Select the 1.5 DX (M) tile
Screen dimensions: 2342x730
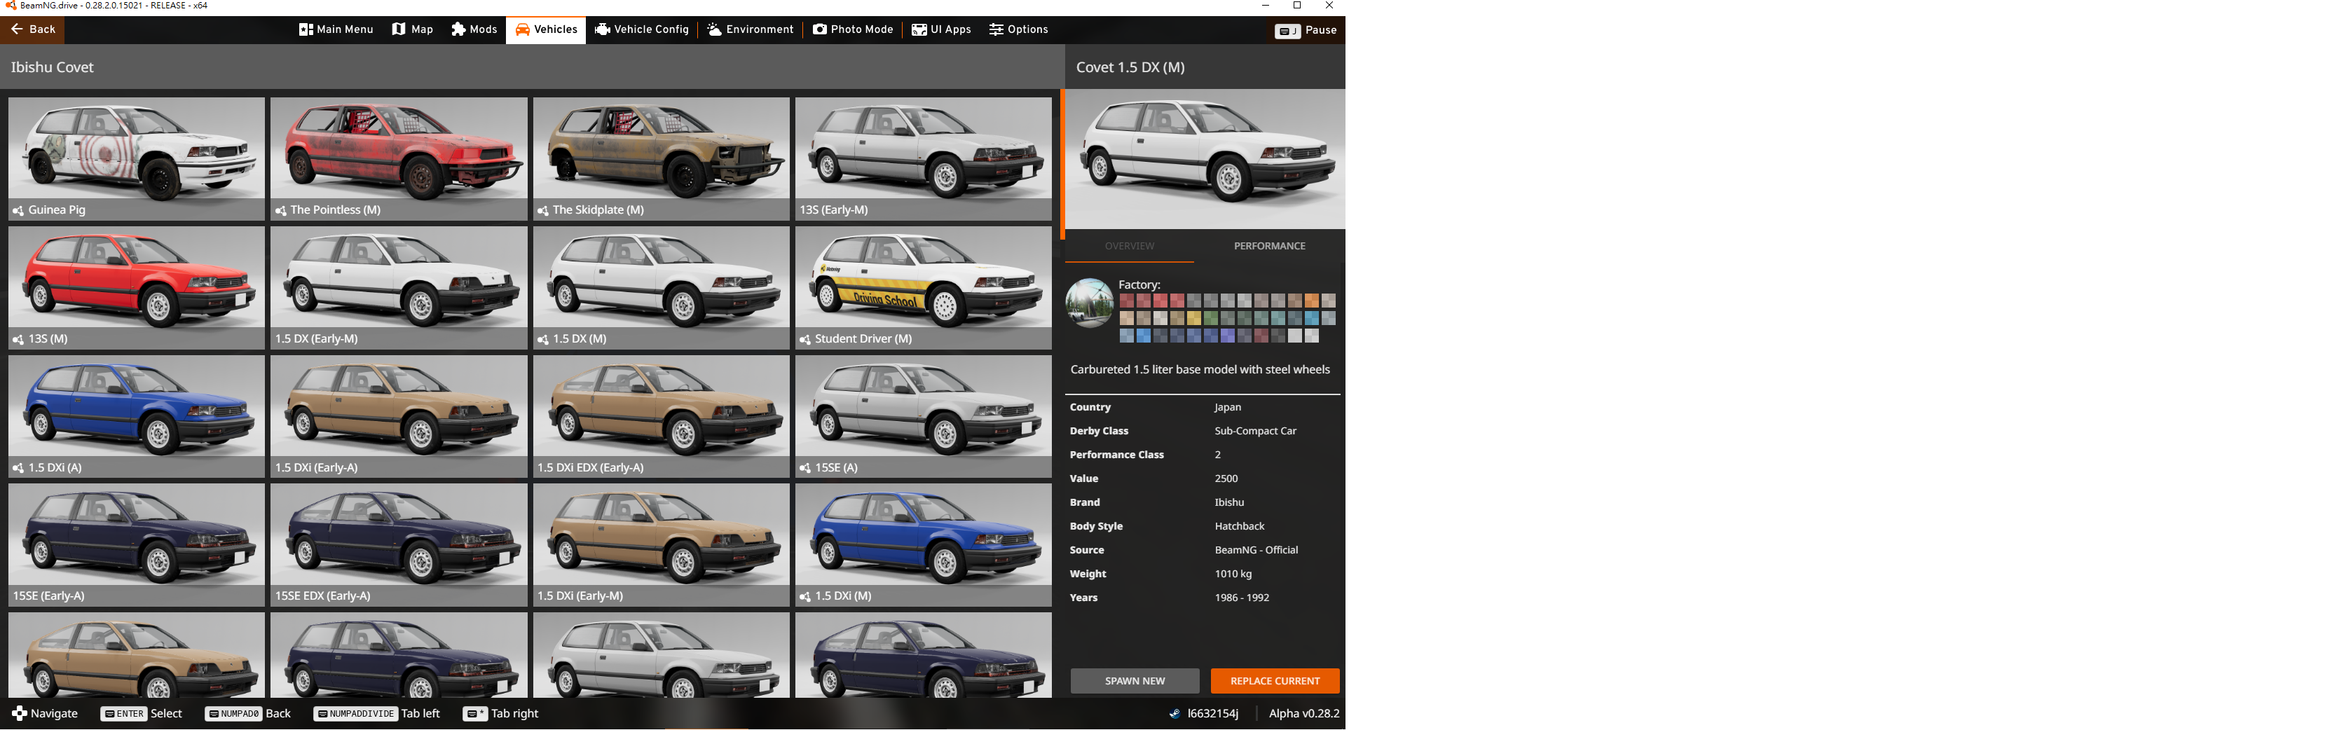click(661, 288)
